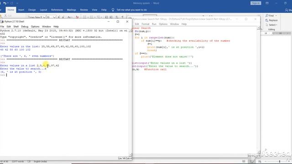292x164 pixels.
Task: Click the lightbulb Tell me icon
Action: point(113,10)
